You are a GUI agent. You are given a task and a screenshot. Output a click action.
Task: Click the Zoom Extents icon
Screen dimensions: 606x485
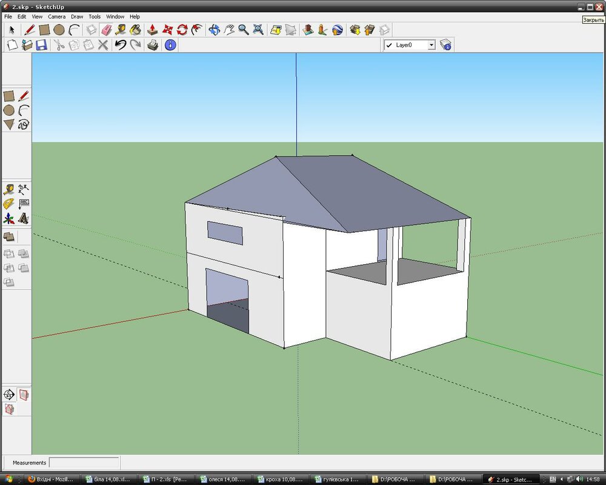258,30
